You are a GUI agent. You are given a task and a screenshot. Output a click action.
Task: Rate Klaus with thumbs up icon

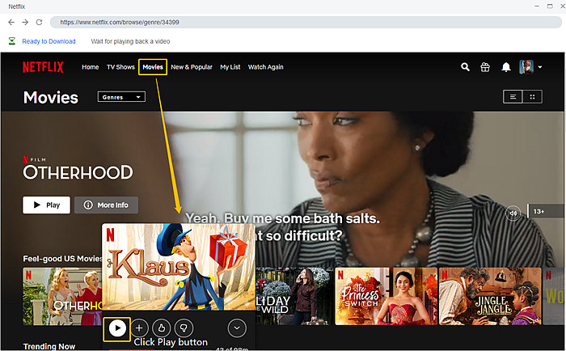(x=162, y=328)
